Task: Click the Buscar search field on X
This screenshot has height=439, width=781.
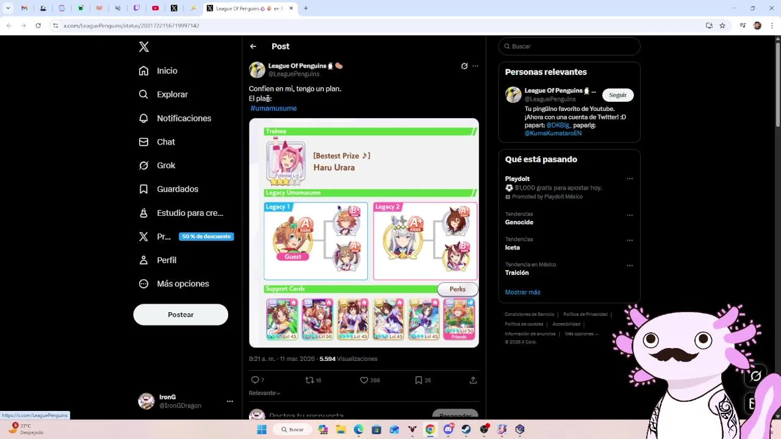Action: click(x=569, y=46)
